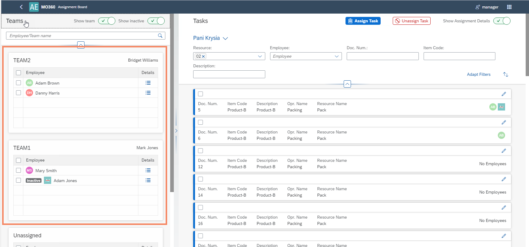
Task: Expand the Pani Krysia variant dropdown
Action: (225, 38)
